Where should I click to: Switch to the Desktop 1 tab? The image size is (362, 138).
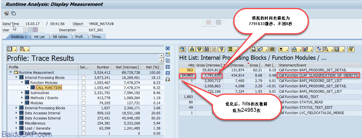pos(18,37)
